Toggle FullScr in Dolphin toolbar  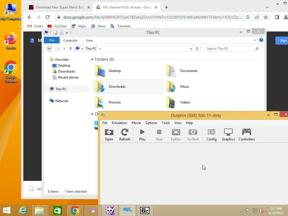pyautogui.click(x=176, y=135)
